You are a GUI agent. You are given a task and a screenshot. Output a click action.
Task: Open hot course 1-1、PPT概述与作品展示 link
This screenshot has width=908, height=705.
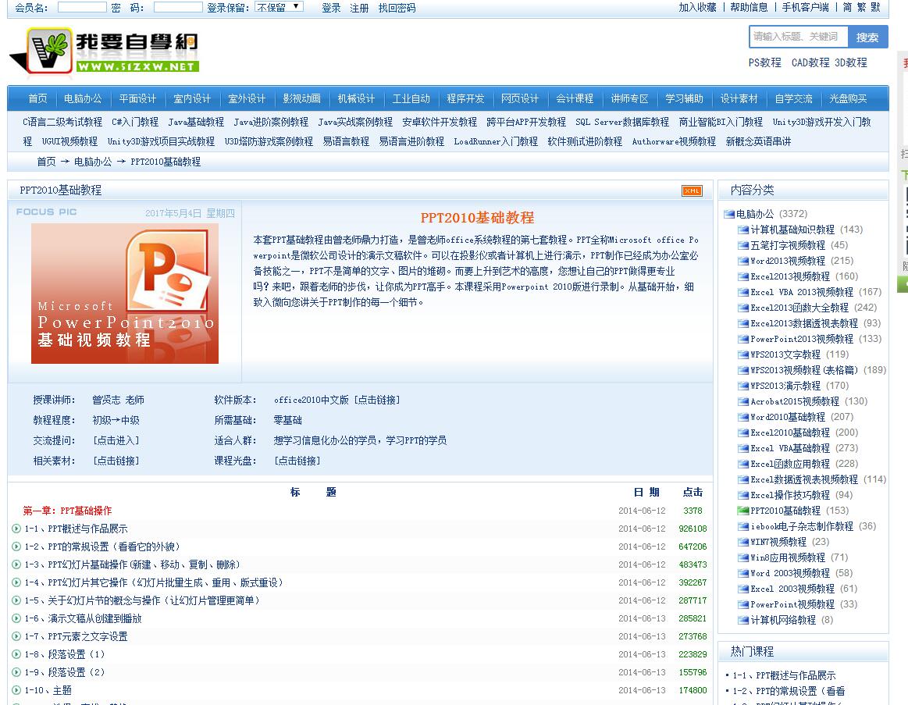[x=784, y=675]
